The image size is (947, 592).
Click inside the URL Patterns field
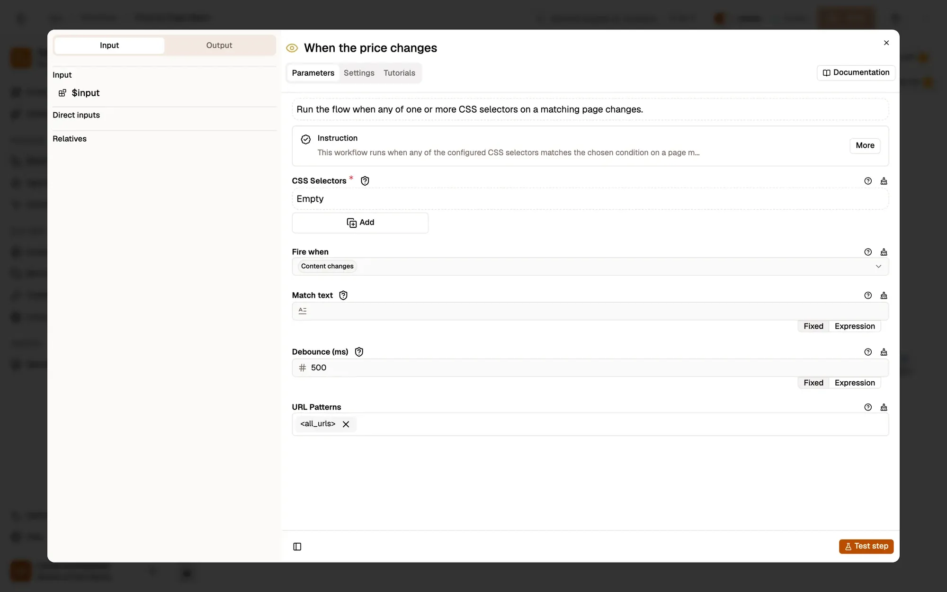(590, 424)
